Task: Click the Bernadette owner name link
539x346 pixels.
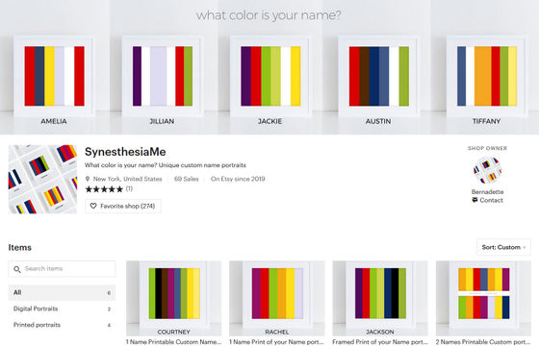Action: (x=487, y=192)
